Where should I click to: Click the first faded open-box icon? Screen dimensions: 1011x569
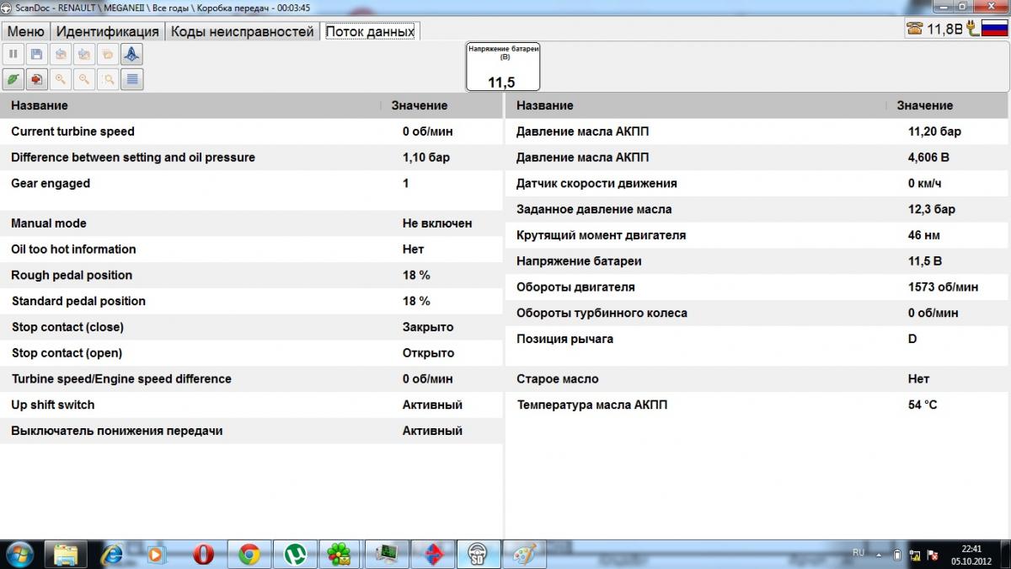tap(60, 55)
